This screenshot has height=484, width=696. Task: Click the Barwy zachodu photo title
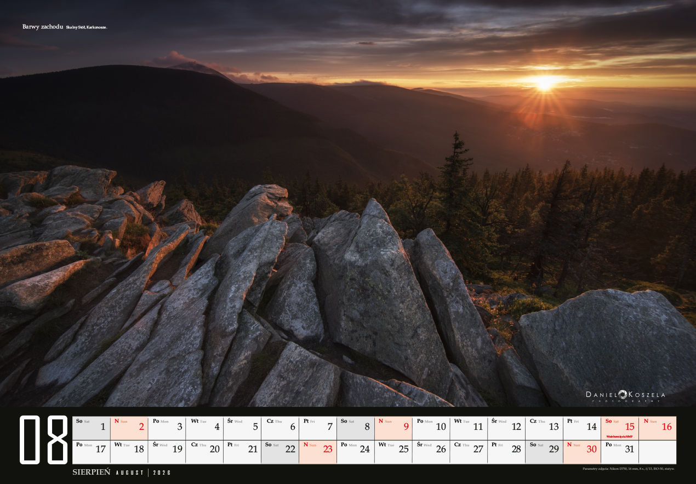(x=42, y=26)
